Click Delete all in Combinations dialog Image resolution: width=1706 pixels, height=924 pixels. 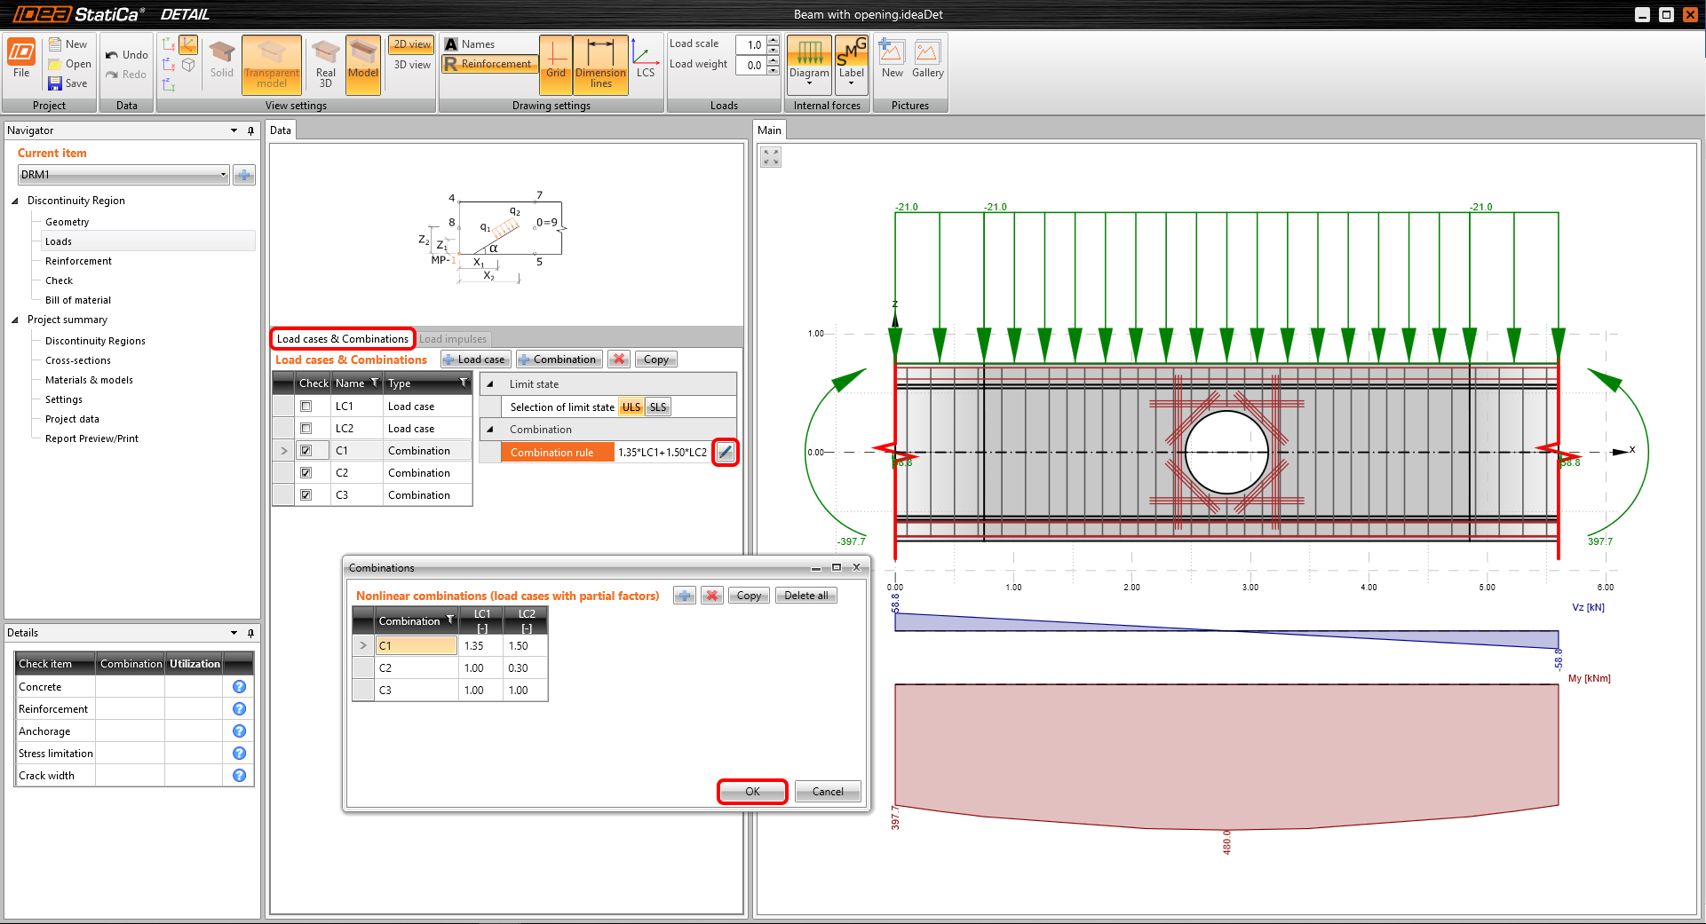pyautogui.click(x=805, y=596)
